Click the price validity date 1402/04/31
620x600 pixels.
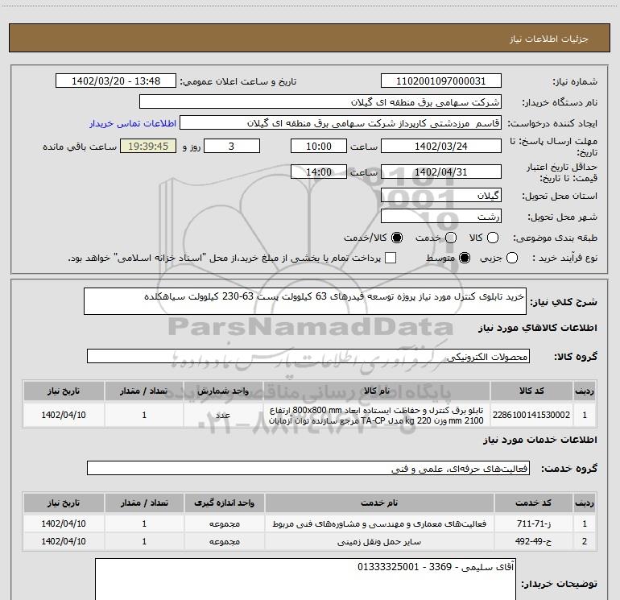[441, 172]
